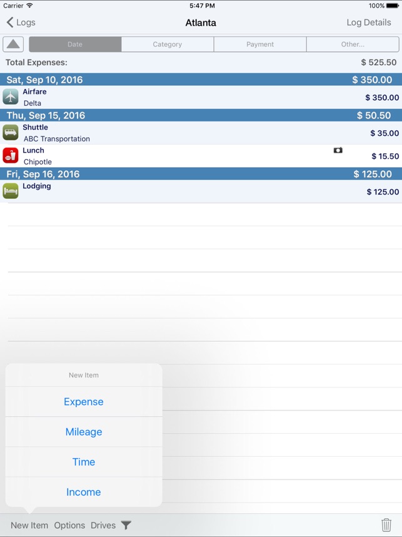Switch to Category sorting tab
The image size is (402, 537).
pos(168,44)
